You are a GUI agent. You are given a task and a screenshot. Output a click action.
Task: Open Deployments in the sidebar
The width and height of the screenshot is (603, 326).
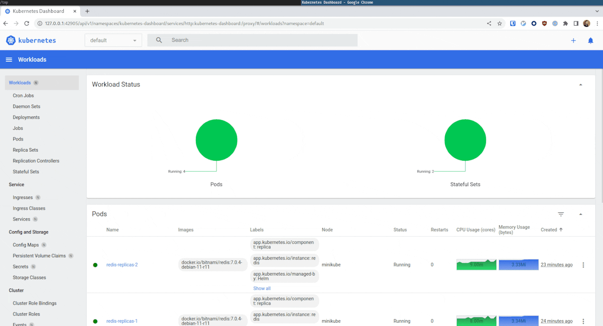pos(26,117)
